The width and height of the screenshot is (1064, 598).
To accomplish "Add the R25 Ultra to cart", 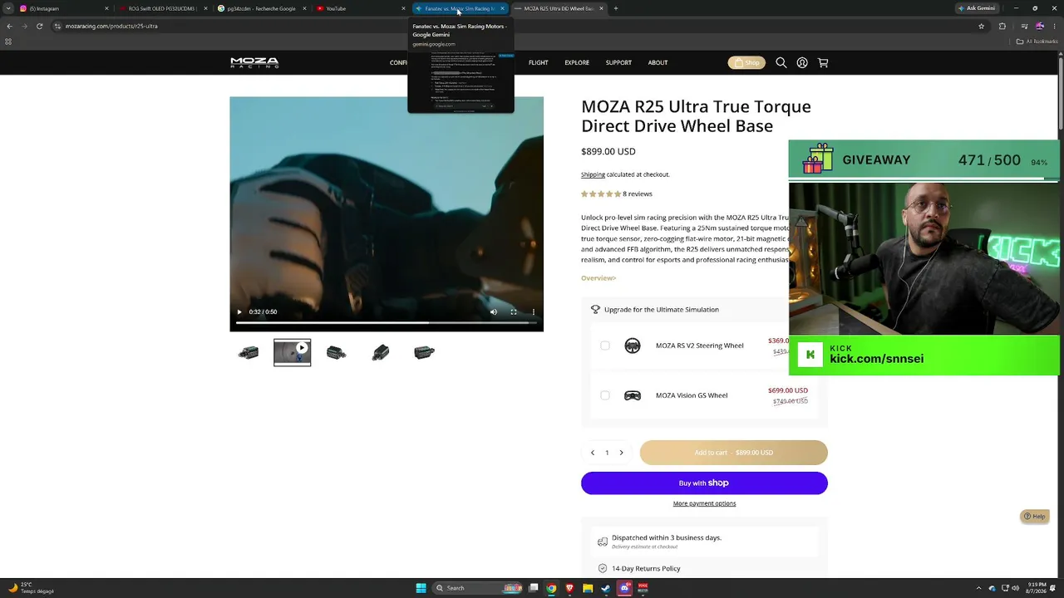I will [x=734, y=453].
